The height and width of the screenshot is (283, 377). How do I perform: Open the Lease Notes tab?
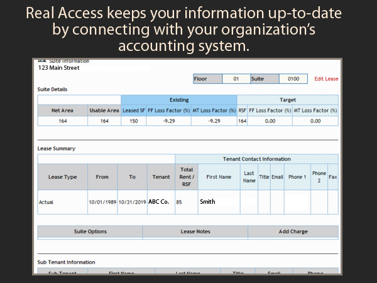coord(195,231)
